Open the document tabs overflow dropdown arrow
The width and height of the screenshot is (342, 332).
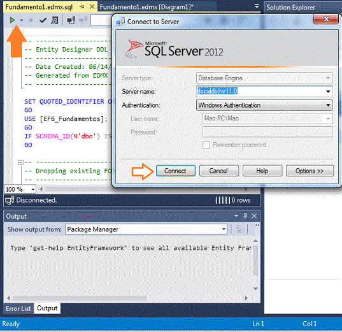(x=257, y=6)
